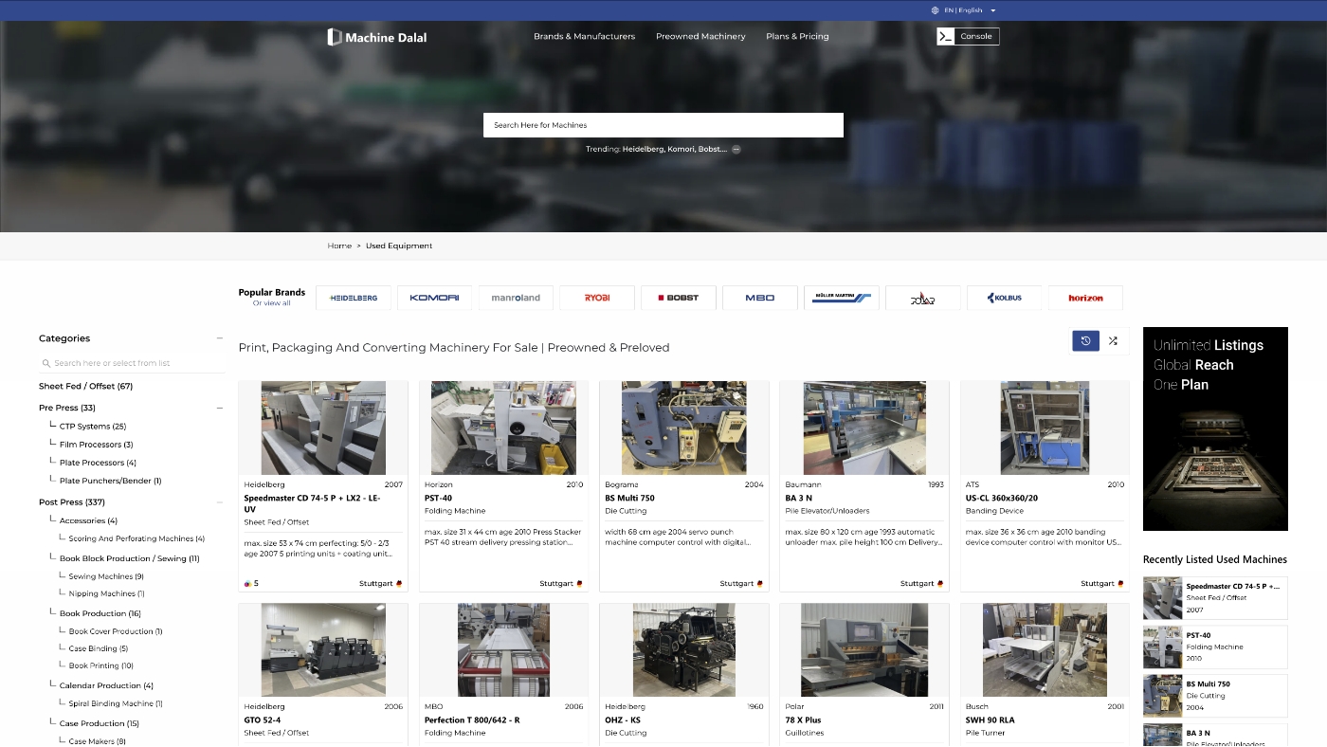Select Spiral Binding Machine (1) category
Image resolution: width=1327 pixels, height=747 pixels.
116,703
